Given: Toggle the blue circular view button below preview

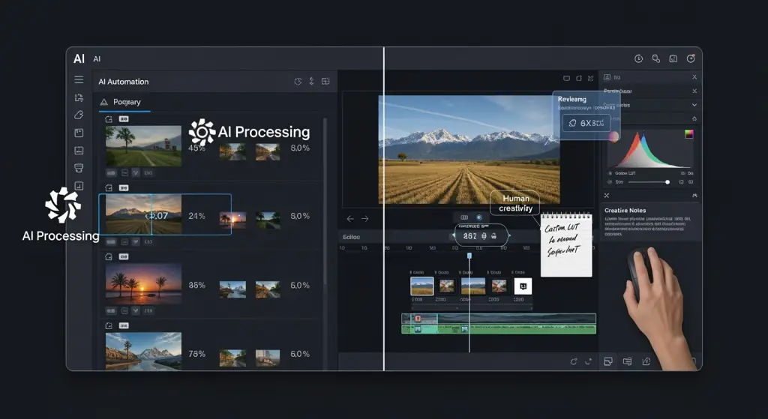Looking at the screenshot, I should tap(480, 217).
